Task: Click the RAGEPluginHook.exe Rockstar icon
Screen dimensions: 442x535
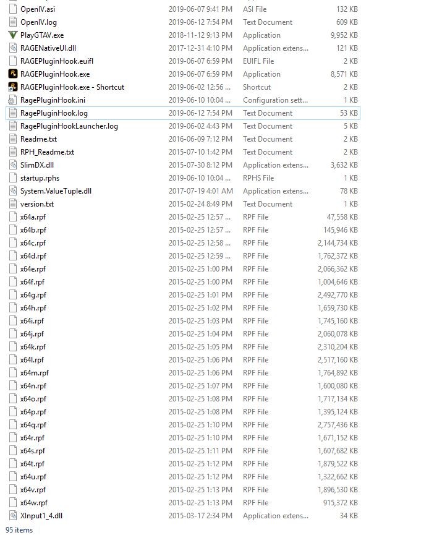Action: coord(12,74)
